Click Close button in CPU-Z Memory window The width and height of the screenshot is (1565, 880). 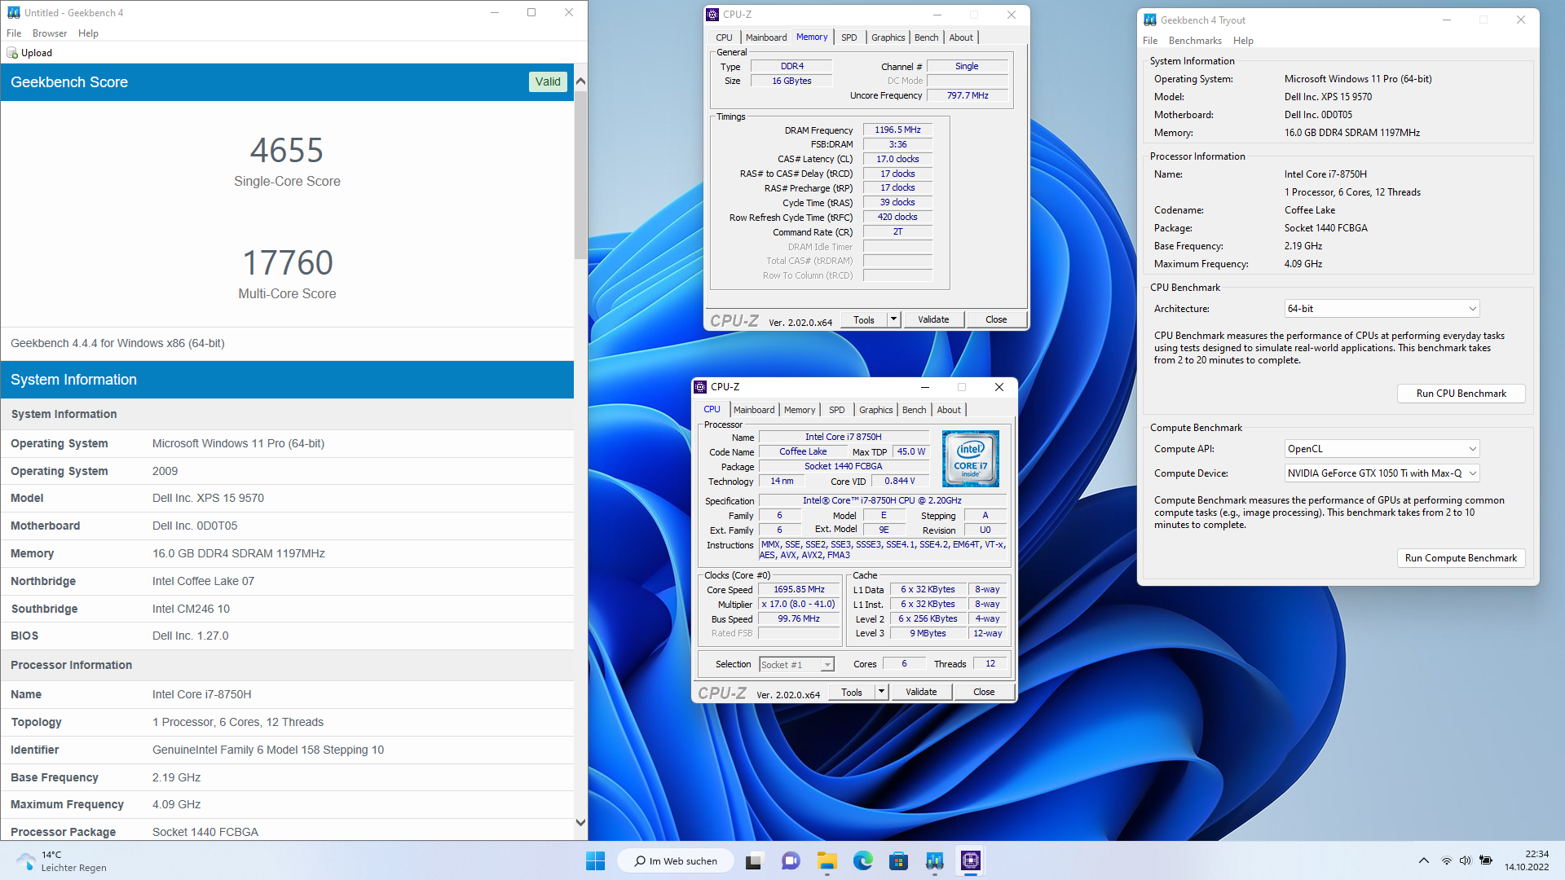coord(996,319)
